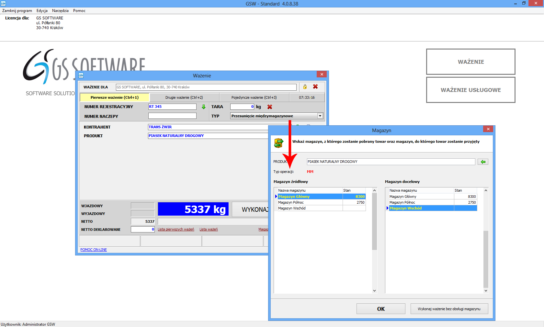Click the Numer naczepy input field

[172, 116]
